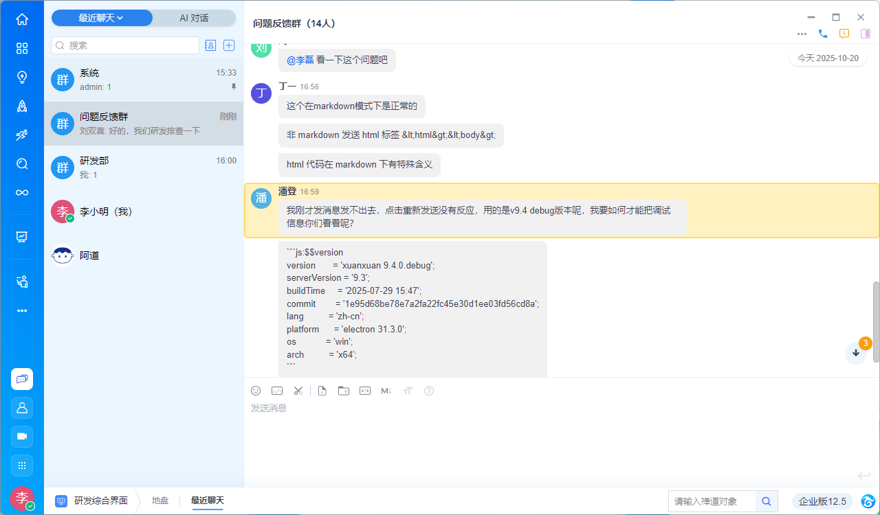The width and height of the screenshot is (880, 515).
Task: Insert a code snippet via code icon
Action: pyautogui.click(x=365, y=391)
